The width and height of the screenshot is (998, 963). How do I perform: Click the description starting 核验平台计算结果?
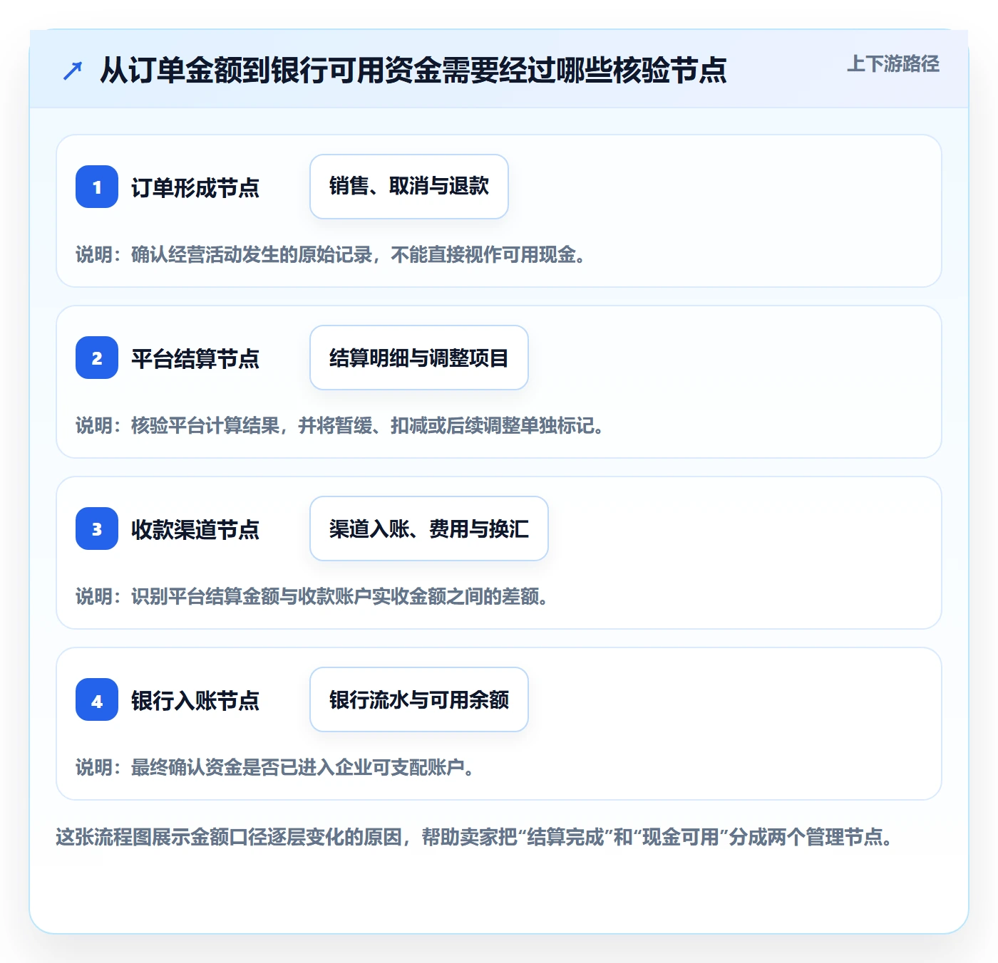(x=341, y=425)
